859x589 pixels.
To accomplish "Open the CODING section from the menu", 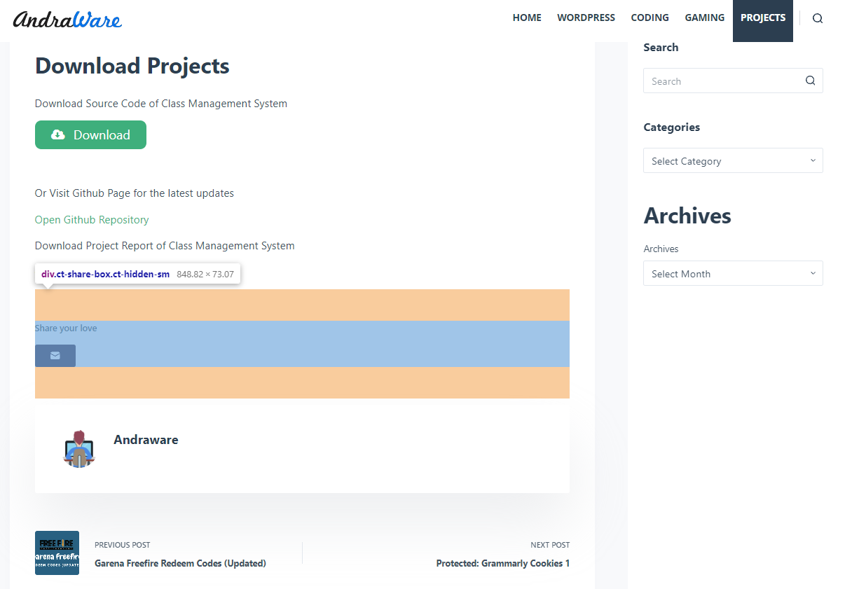I will [650, 18].
